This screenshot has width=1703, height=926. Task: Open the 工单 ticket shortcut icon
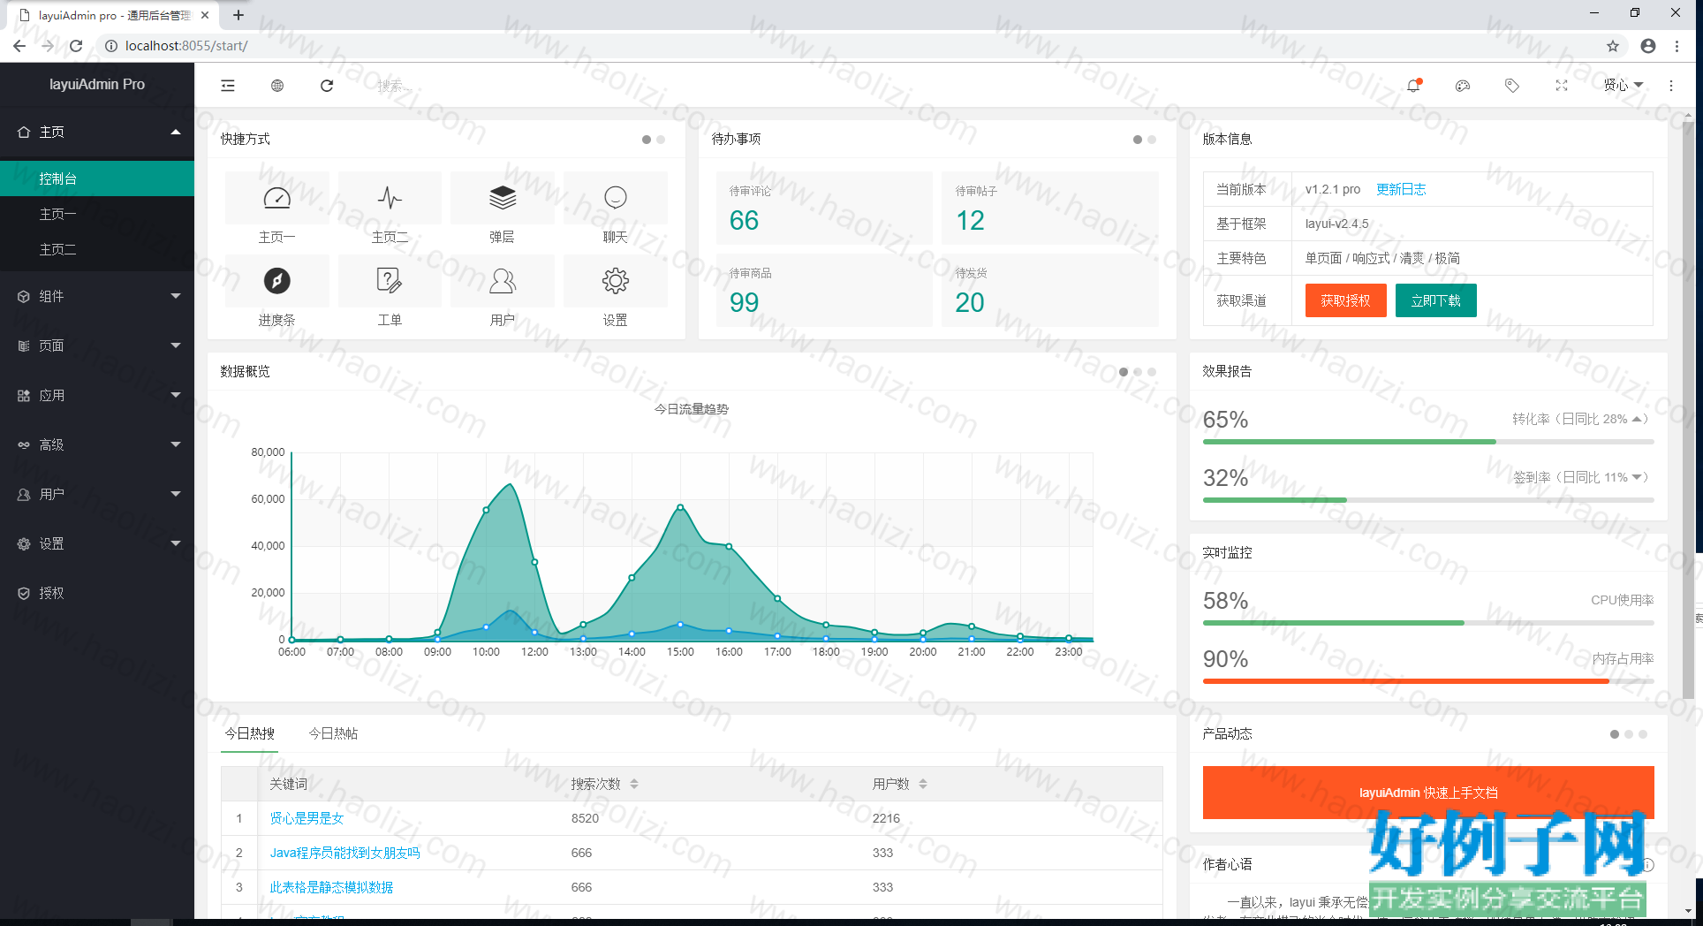(390, 281)
